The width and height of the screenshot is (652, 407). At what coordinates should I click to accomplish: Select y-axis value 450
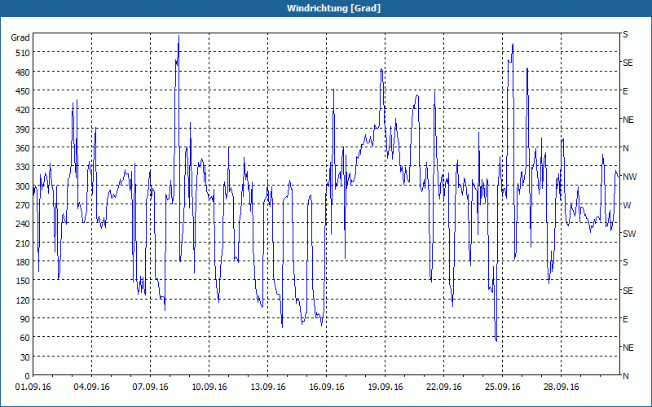tap(23, 91)
